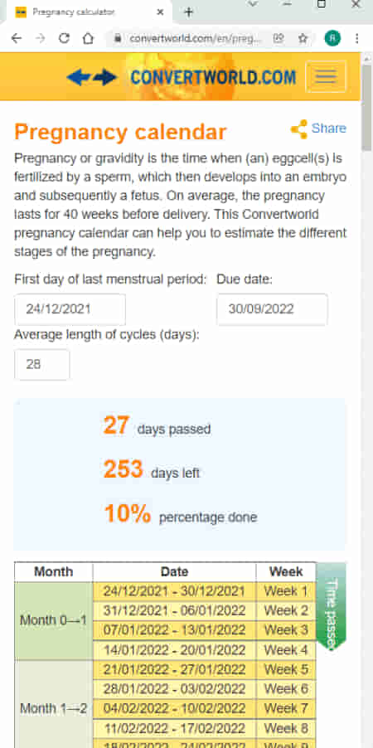Edit the Due date field
This screenshot has height=748, width=373.
coord(272,309)
